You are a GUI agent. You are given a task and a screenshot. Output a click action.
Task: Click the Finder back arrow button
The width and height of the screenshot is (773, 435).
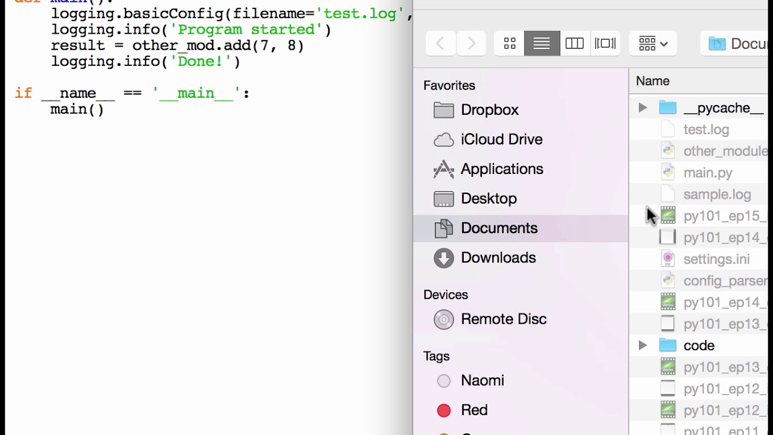pos(440,43)
